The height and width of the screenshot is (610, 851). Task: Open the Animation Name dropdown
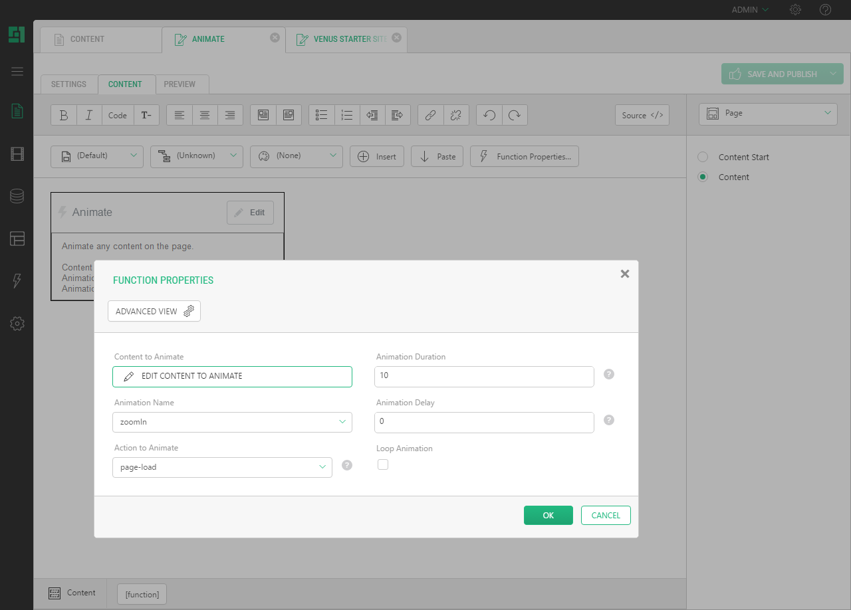232,422
